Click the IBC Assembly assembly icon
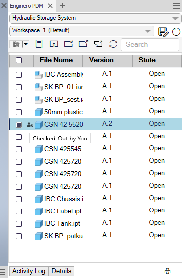The width and height of the screenshot is (182, 278). [x=38, y=75]
